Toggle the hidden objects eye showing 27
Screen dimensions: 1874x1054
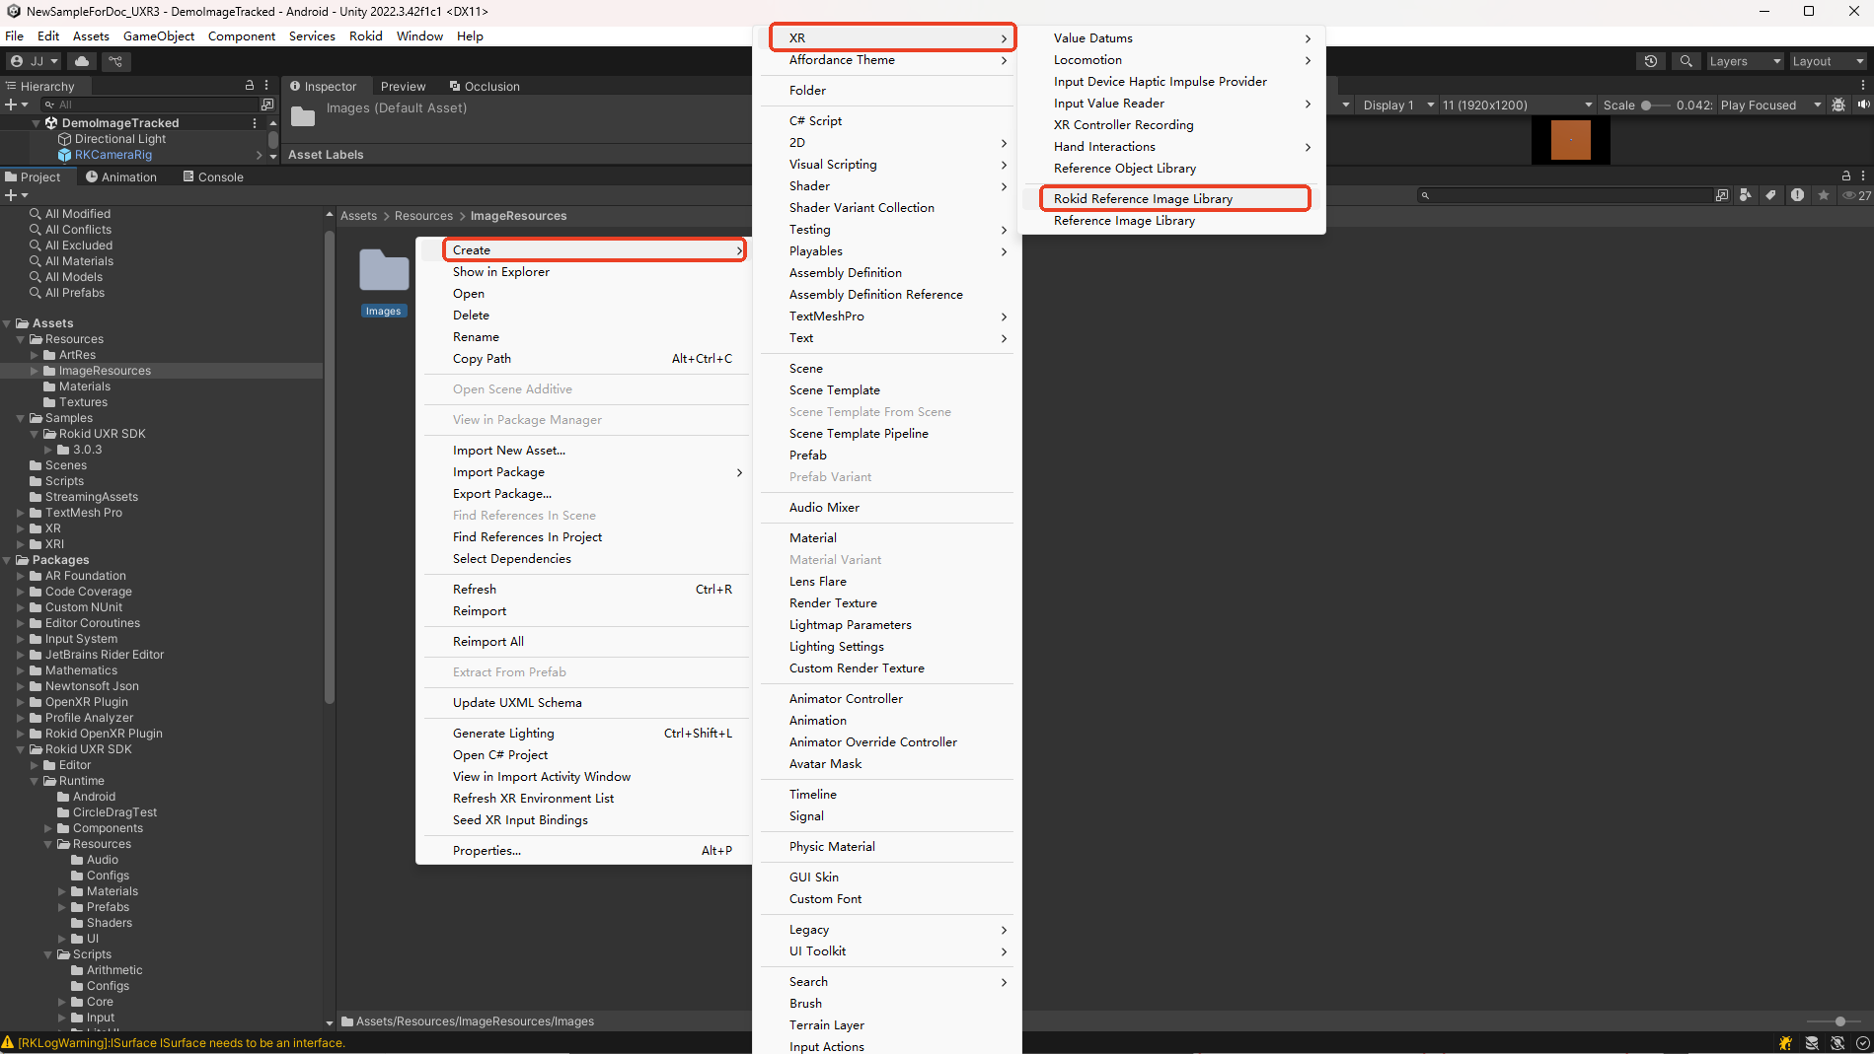1851,194
